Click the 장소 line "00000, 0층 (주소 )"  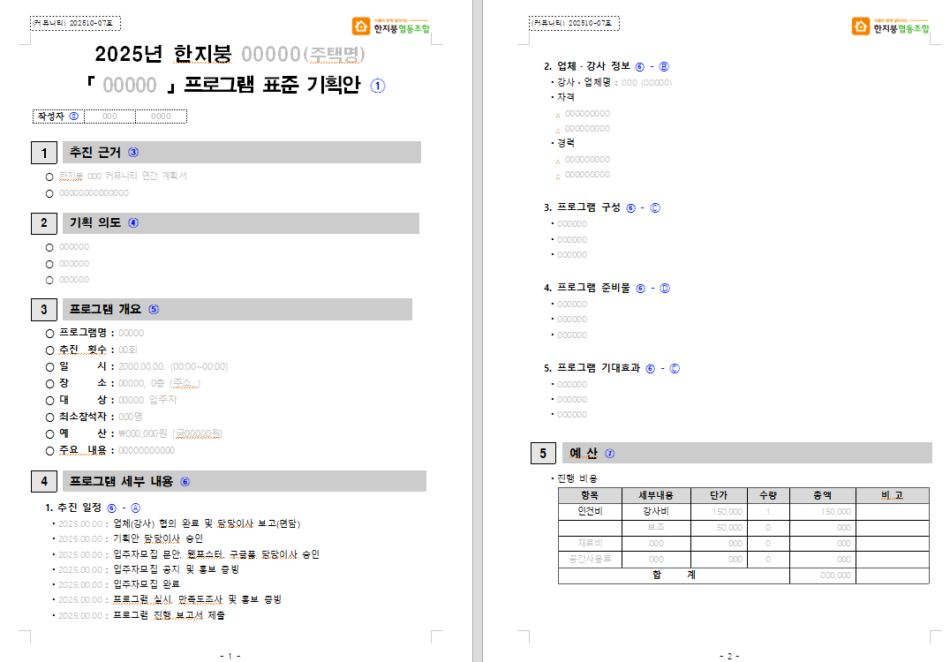tap(159, 383)
